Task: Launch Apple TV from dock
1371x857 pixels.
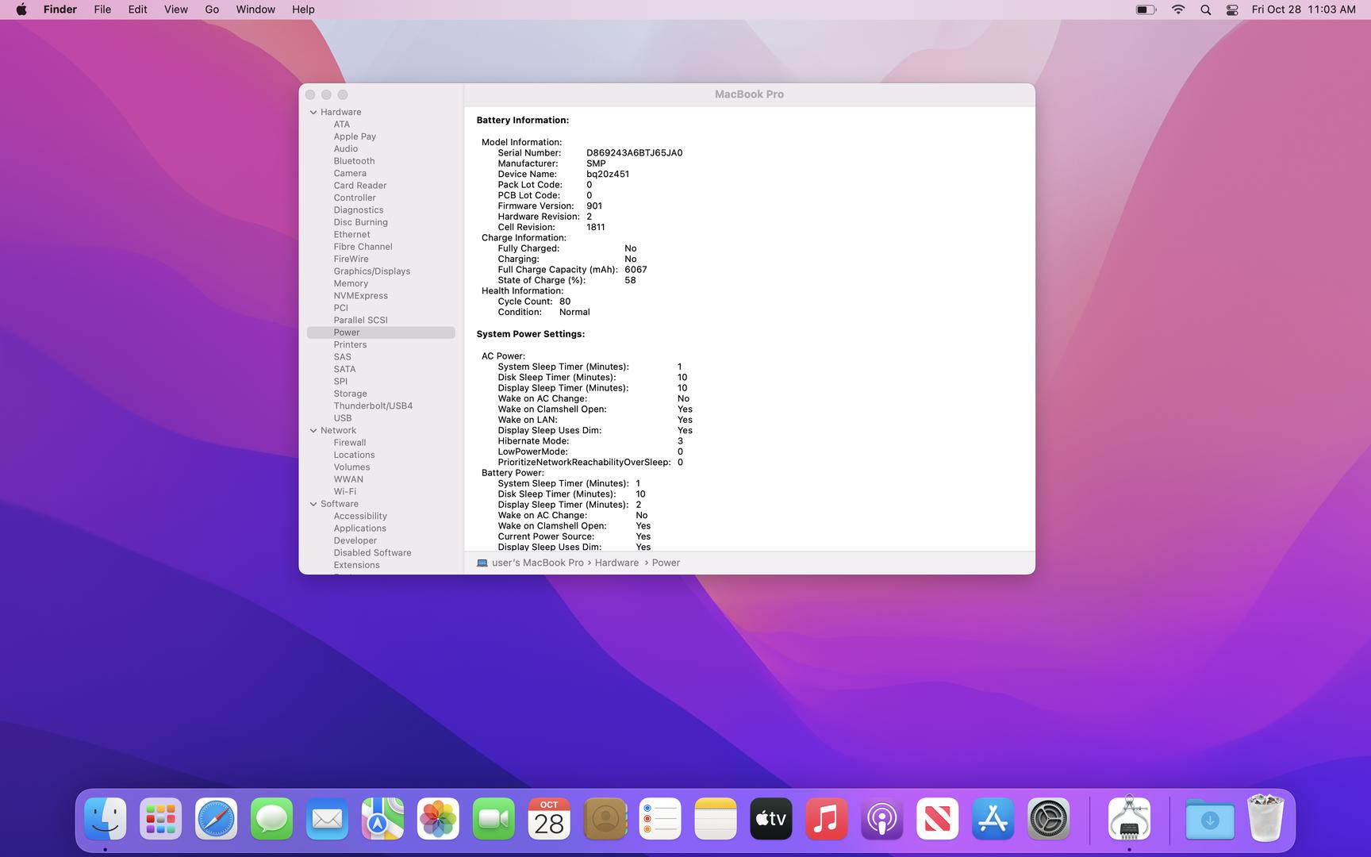Action: click(771, 819)
